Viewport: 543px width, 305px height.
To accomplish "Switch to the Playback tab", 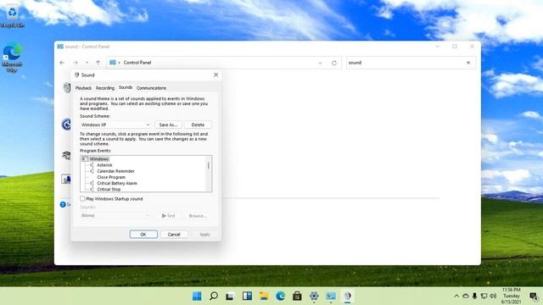I will tap(83, 88).
